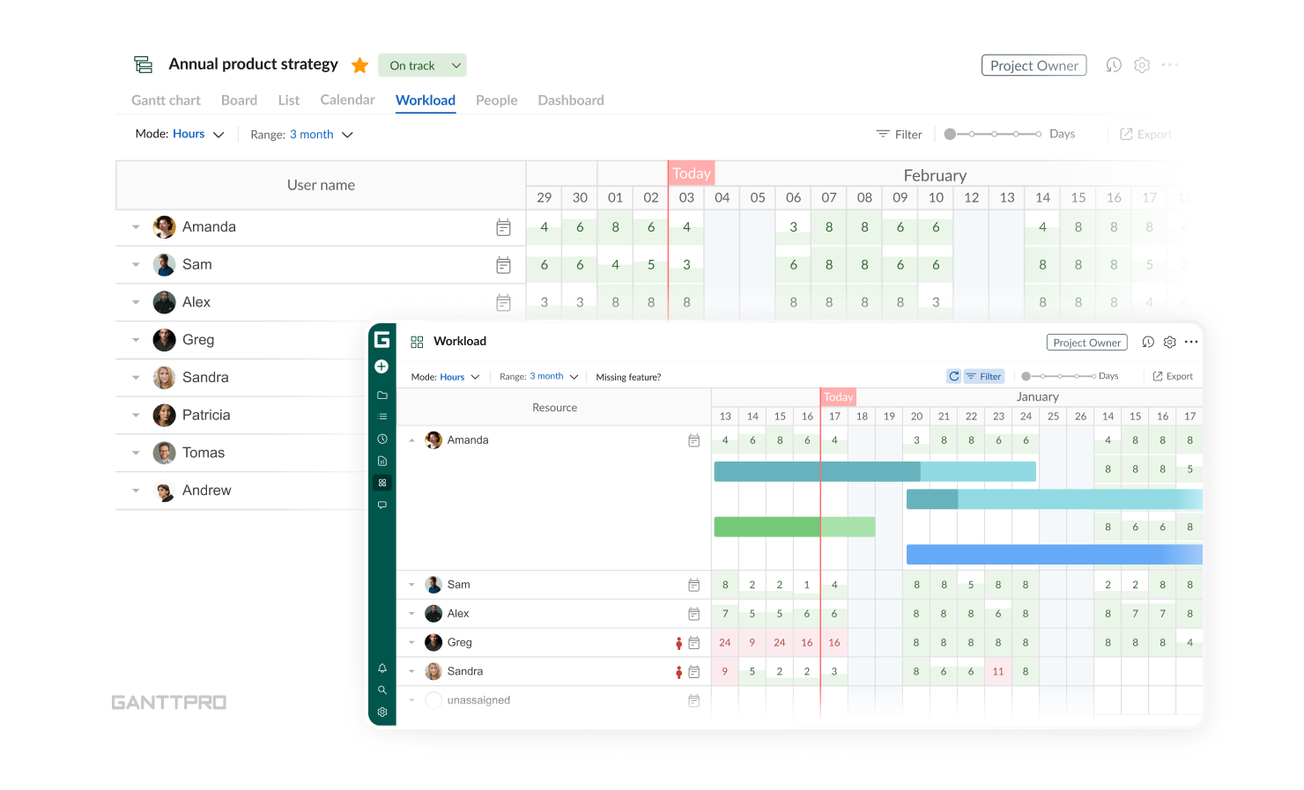
Task: Open Amanda's personal calendar icon
Action: tap(694, 439)
